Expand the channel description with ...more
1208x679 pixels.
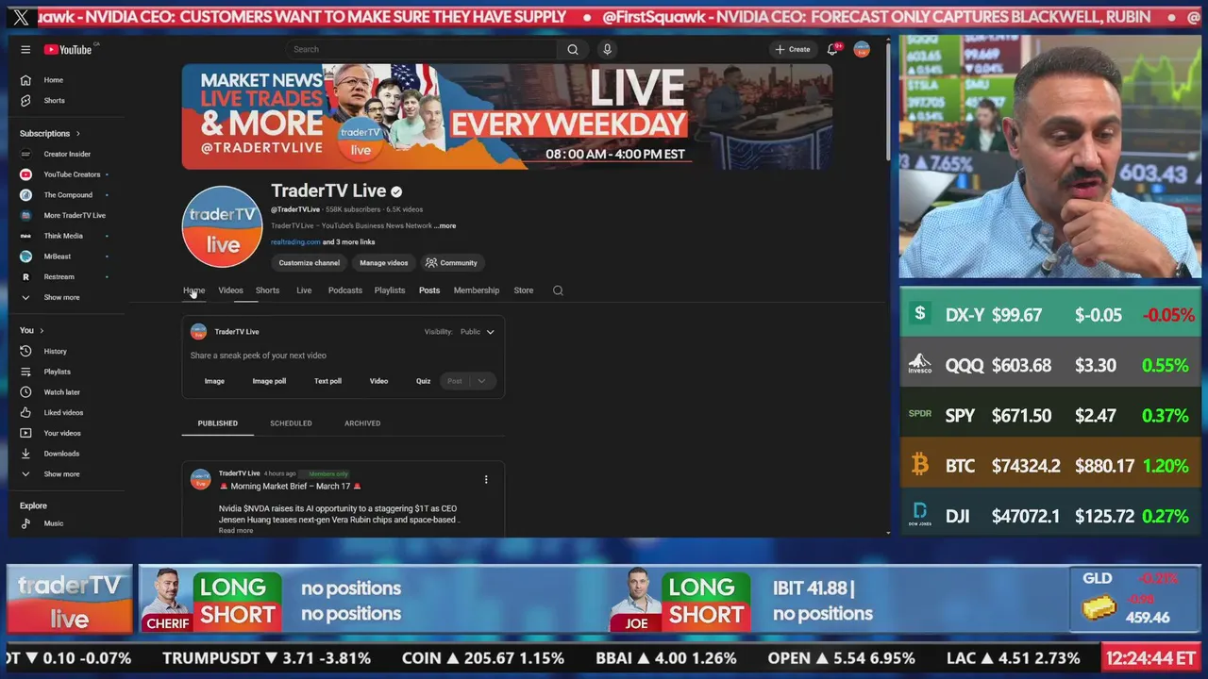click(x=445, y=226)
